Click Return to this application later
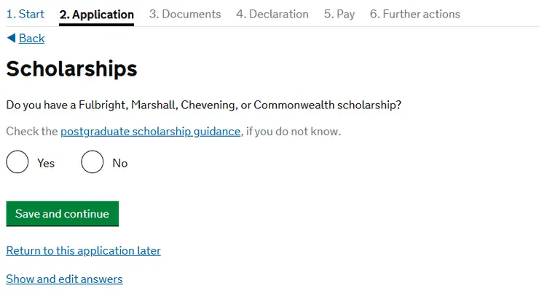 point(83,250)
